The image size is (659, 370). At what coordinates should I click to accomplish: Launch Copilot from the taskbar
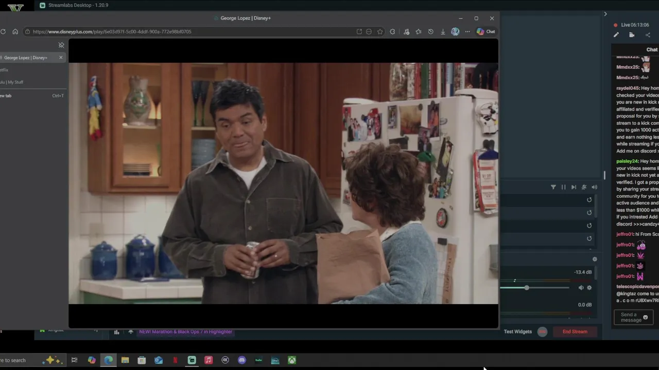pos(92,360)
